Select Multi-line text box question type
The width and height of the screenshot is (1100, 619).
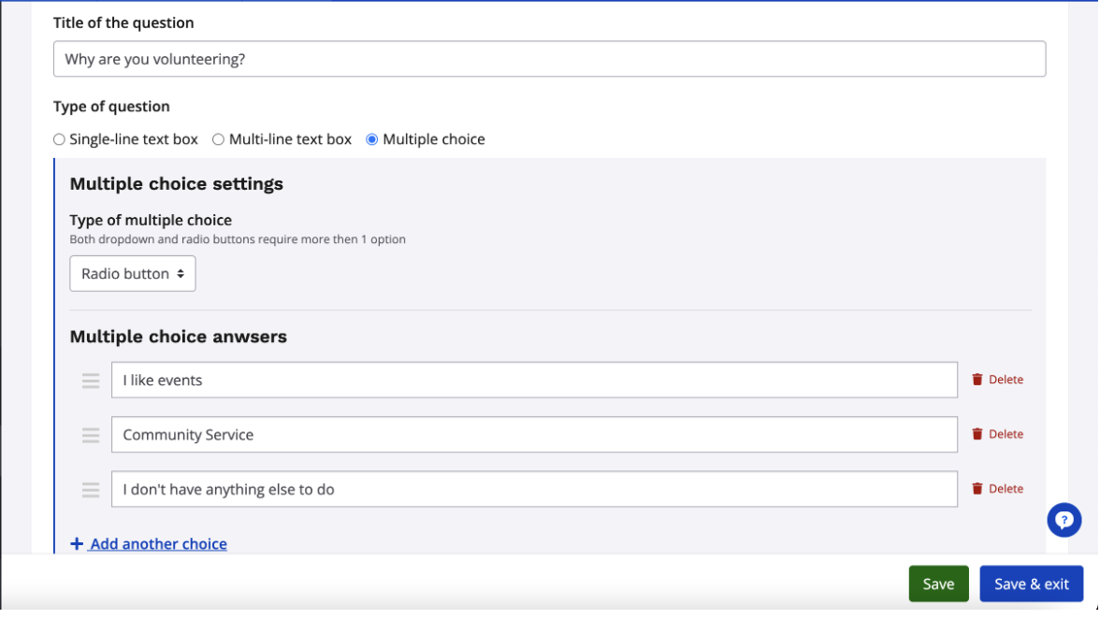(x=219, y=140)
